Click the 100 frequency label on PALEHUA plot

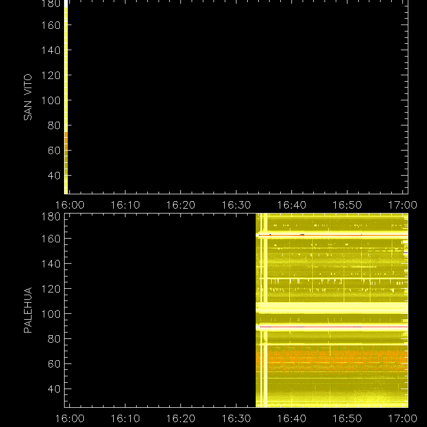click(x=51, y=314)
